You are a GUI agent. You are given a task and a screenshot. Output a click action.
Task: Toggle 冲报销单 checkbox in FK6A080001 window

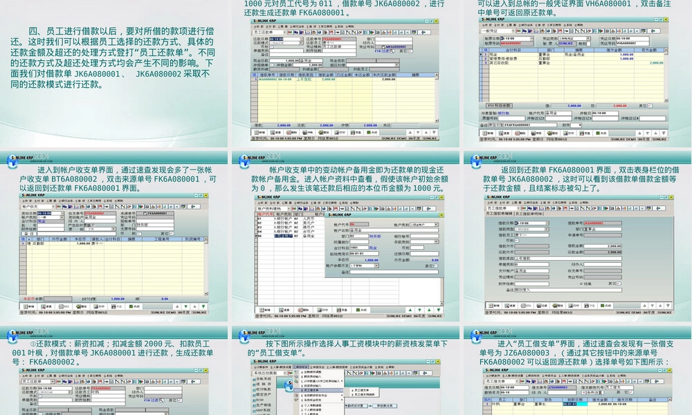(271, 65)
